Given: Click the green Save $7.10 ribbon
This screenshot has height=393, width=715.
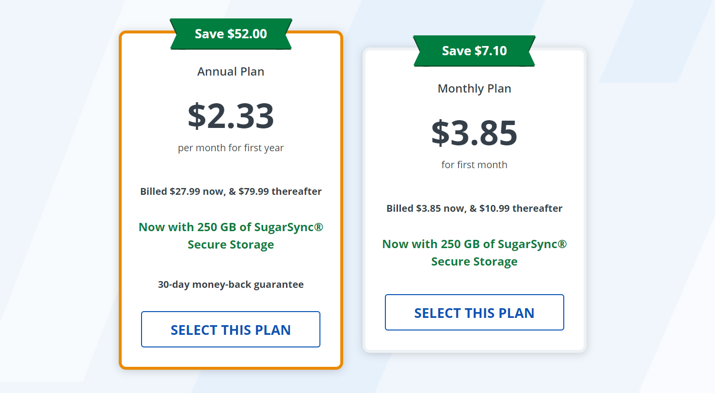Looking at the screenshot, I should 474,51.
